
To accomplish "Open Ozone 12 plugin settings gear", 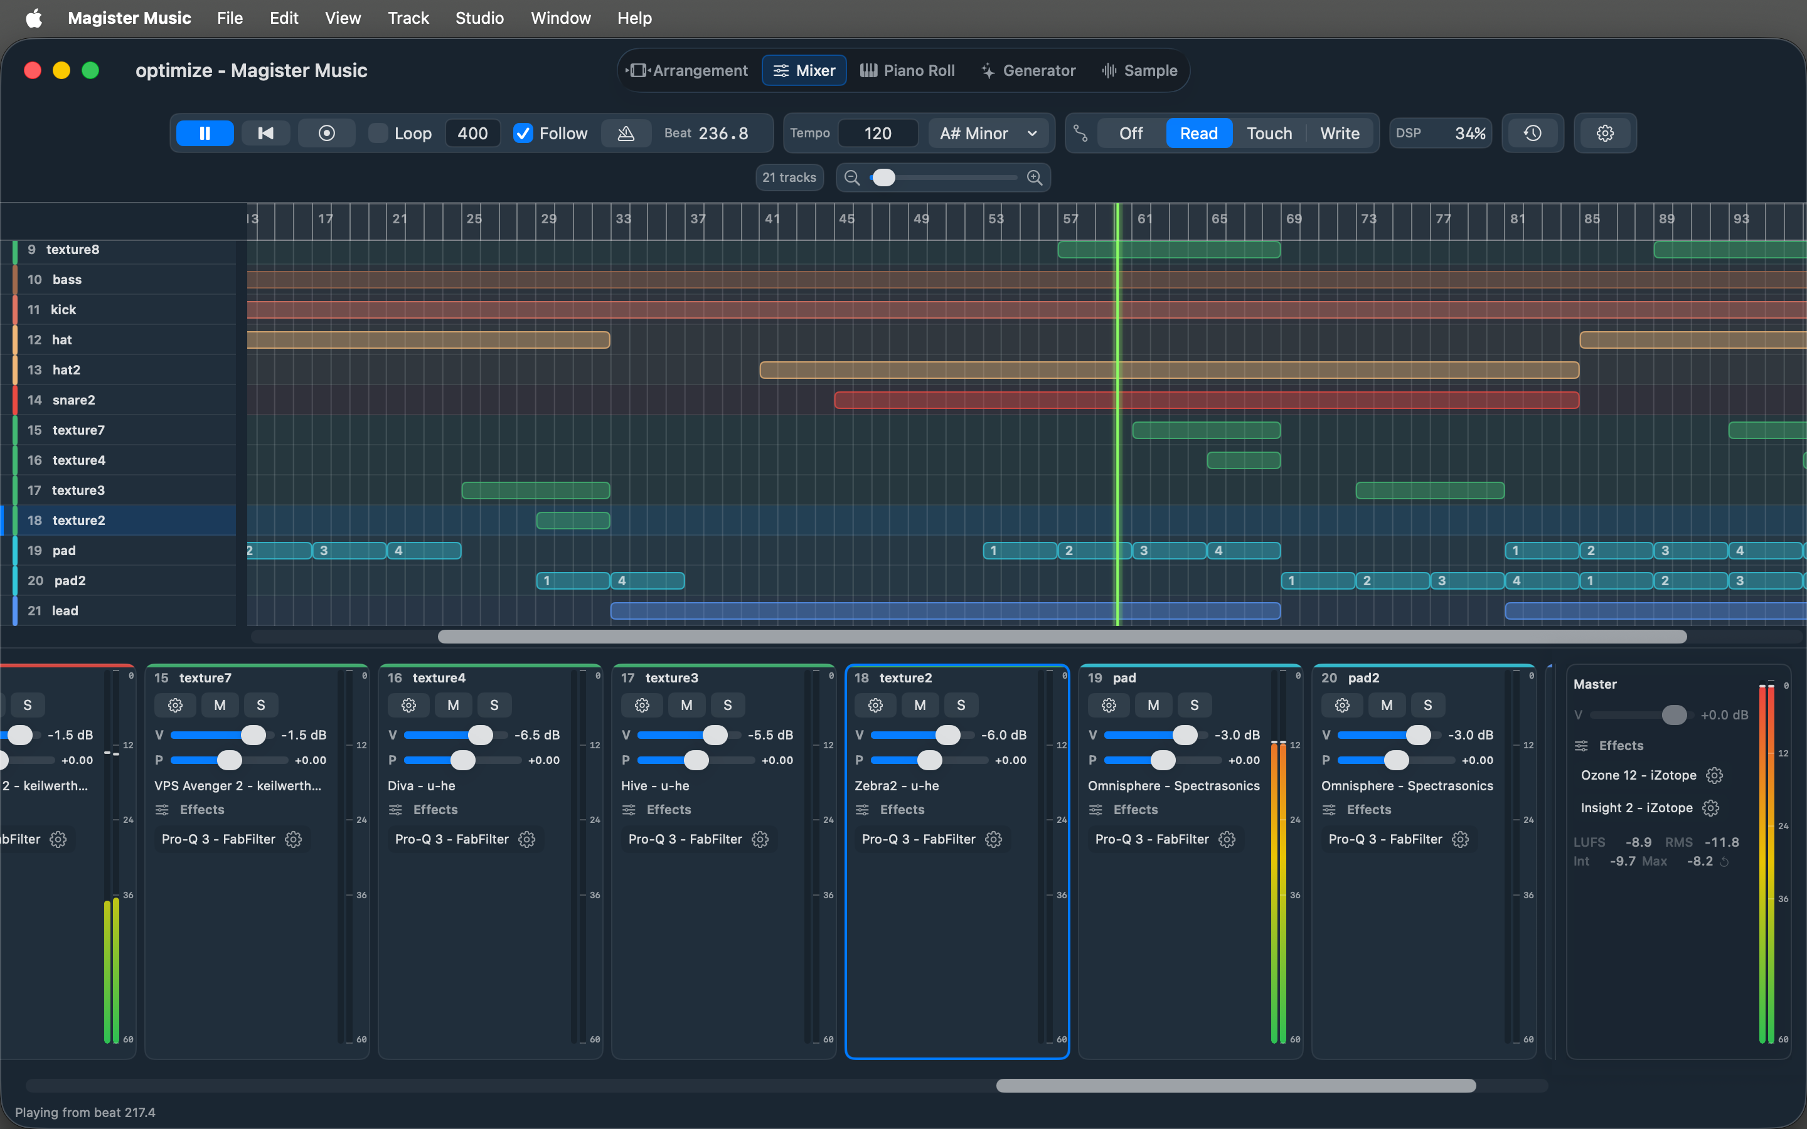I will coord(1714,775).
